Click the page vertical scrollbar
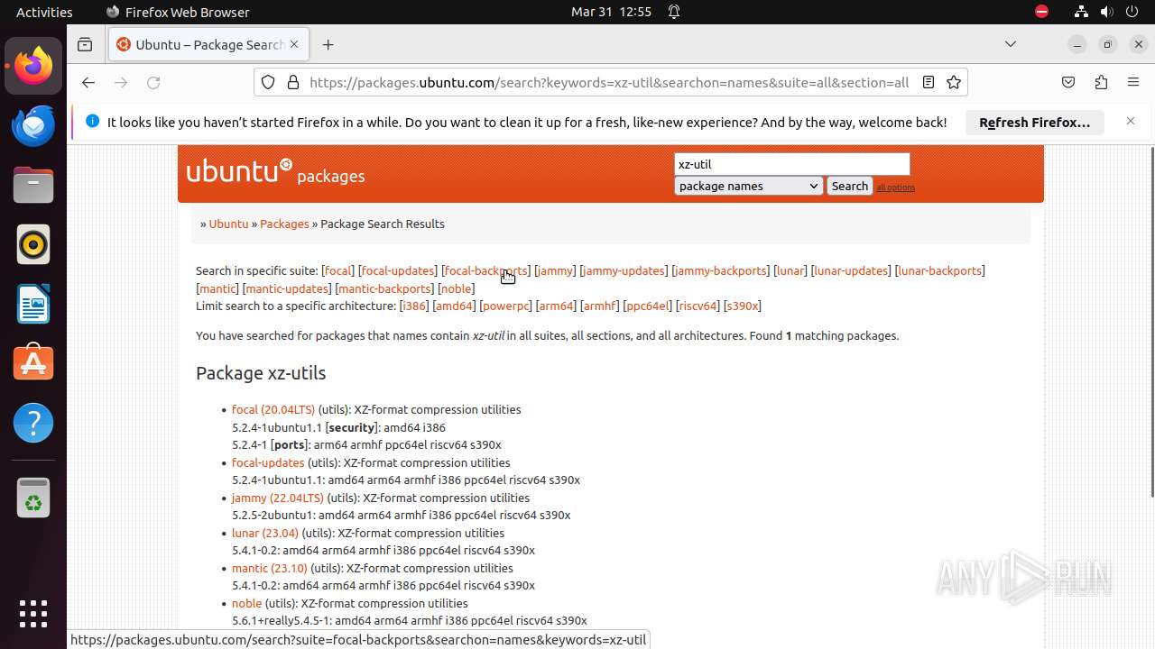Image resolution: width=1155 pixels, height=649 pixels. [x=1150, y=322]
